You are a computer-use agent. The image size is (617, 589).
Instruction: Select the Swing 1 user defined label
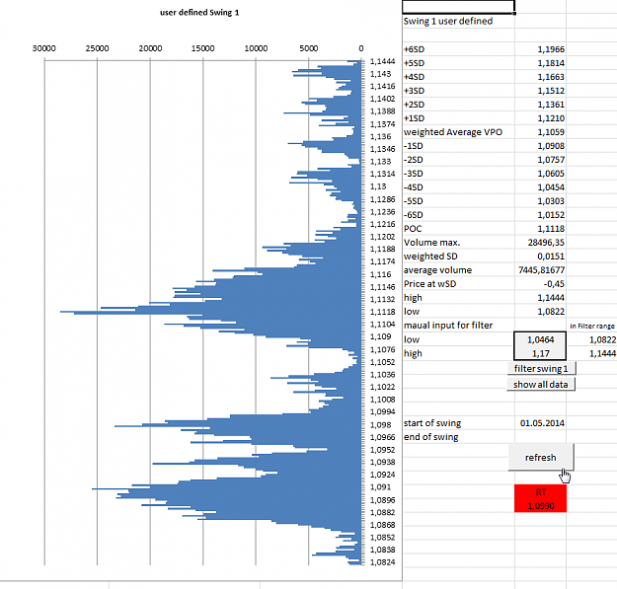tap(448, 21)
